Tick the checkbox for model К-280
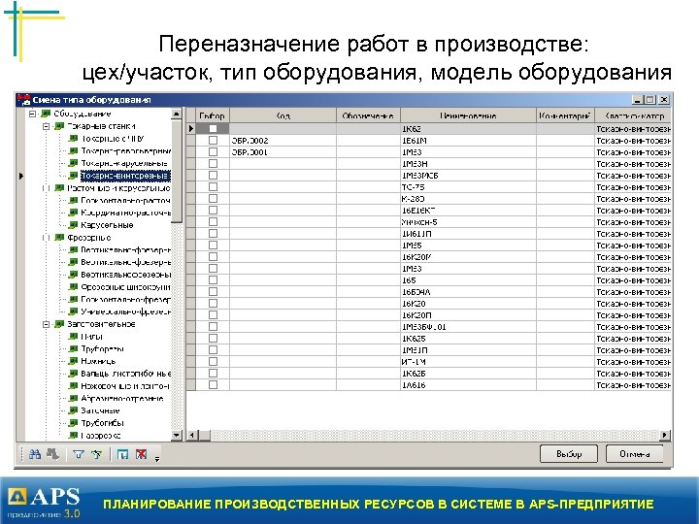The image size is (699, 524). point(213,199)
